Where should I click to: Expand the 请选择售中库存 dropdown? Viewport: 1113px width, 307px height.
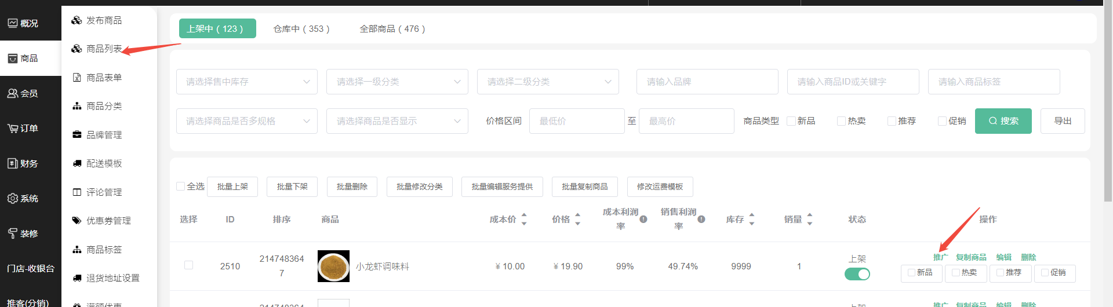247,82
